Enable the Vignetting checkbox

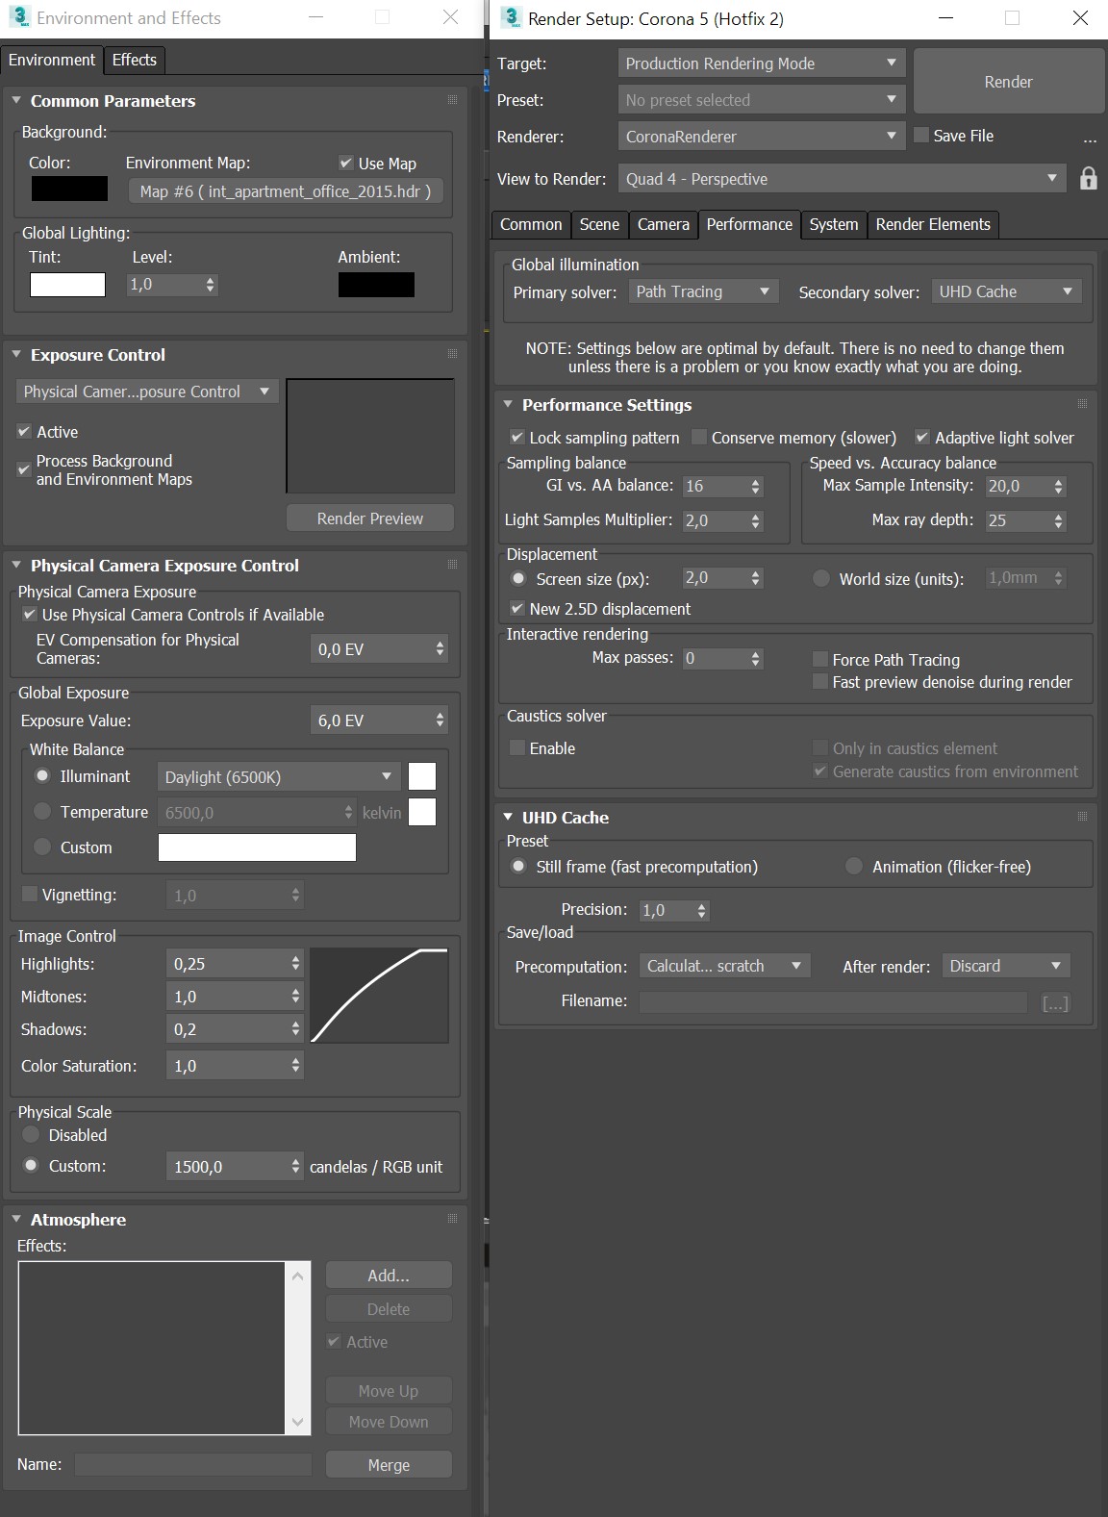(x=30, y=894)
